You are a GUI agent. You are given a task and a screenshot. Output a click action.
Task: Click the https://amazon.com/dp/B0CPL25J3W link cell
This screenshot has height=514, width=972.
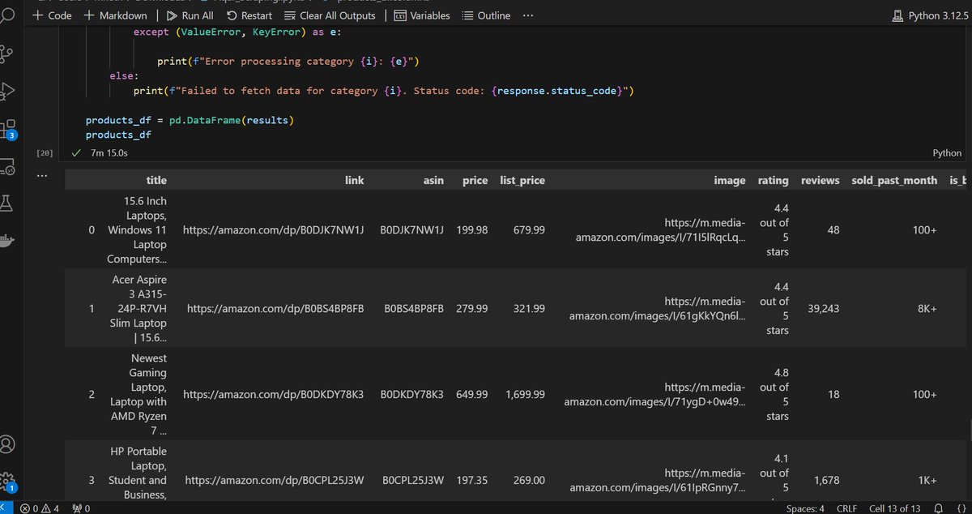275,480
